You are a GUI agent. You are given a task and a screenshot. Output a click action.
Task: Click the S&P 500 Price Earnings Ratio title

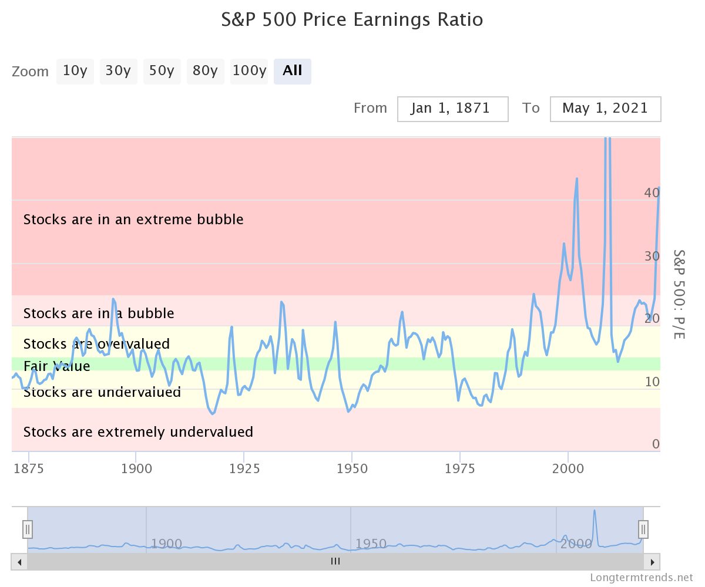352,19
